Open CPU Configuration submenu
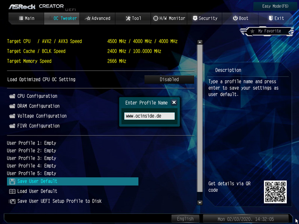Viewport: 299px width, 224px height. (x=37, y=96)
